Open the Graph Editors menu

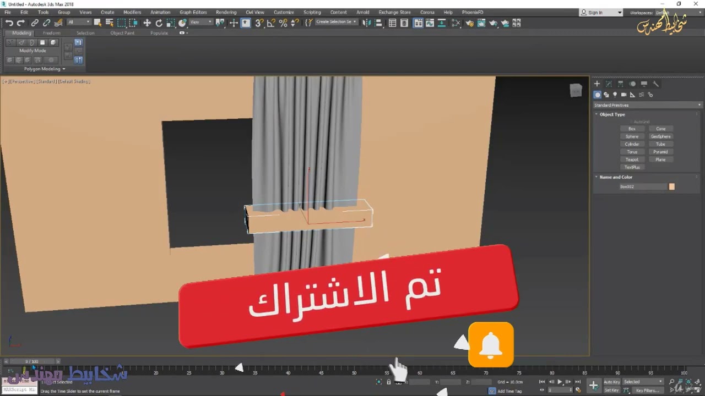pos(193,12)
